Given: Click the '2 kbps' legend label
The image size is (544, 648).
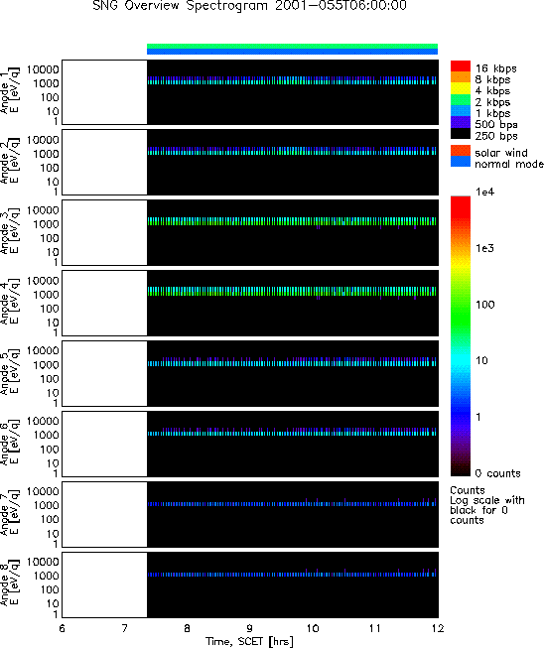Looking at the screenshot, I should (492, 102).
